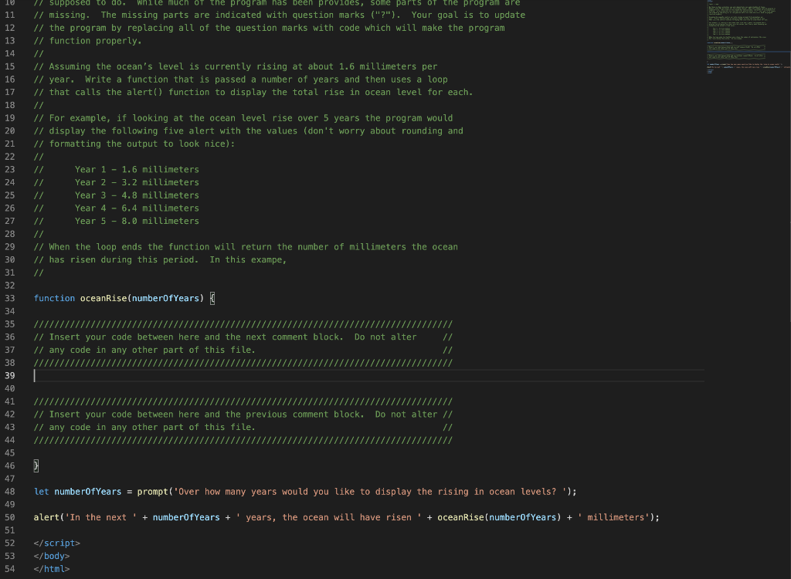Click the 'let' keyword on line 48
The width and height of the screenshot is (791, 579).
point(42,492)
